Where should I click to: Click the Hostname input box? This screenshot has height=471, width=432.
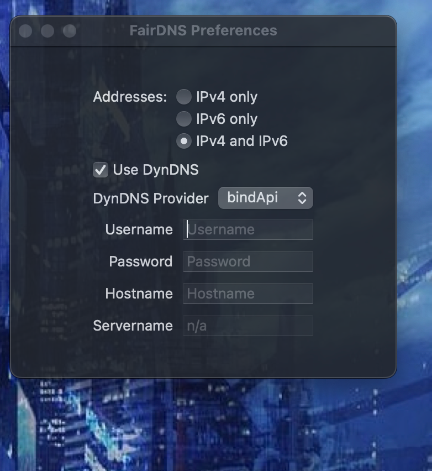[x=248, y=294]
